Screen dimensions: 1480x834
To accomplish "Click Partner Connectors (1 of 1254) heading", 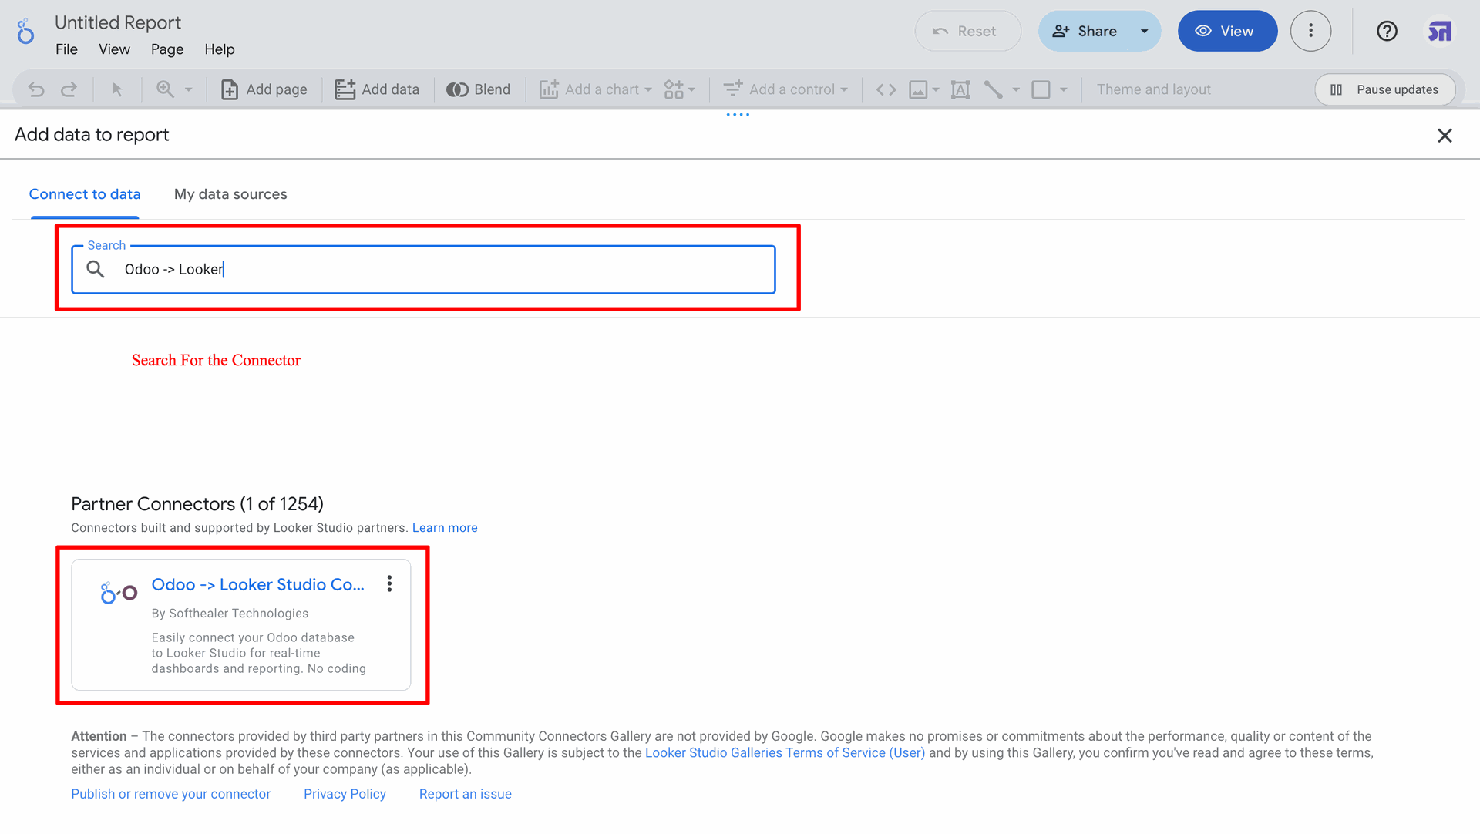I will 197,504.
